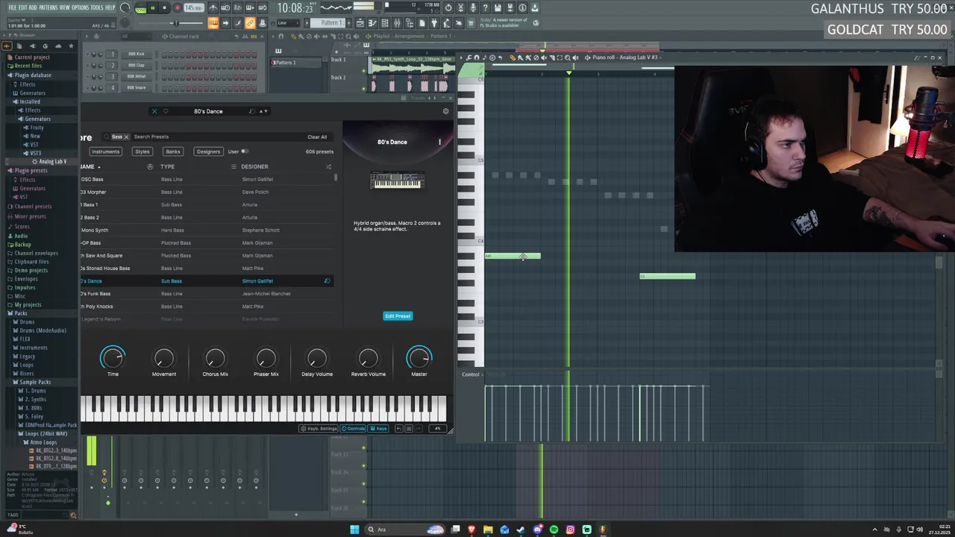Open Keyb. Settings in Analog Lab
The image size is (955, 537).
[x=319, y=428]
